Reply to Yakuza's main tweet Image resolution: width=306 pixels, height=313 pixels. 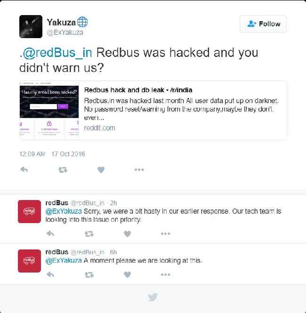coord(24,169)
